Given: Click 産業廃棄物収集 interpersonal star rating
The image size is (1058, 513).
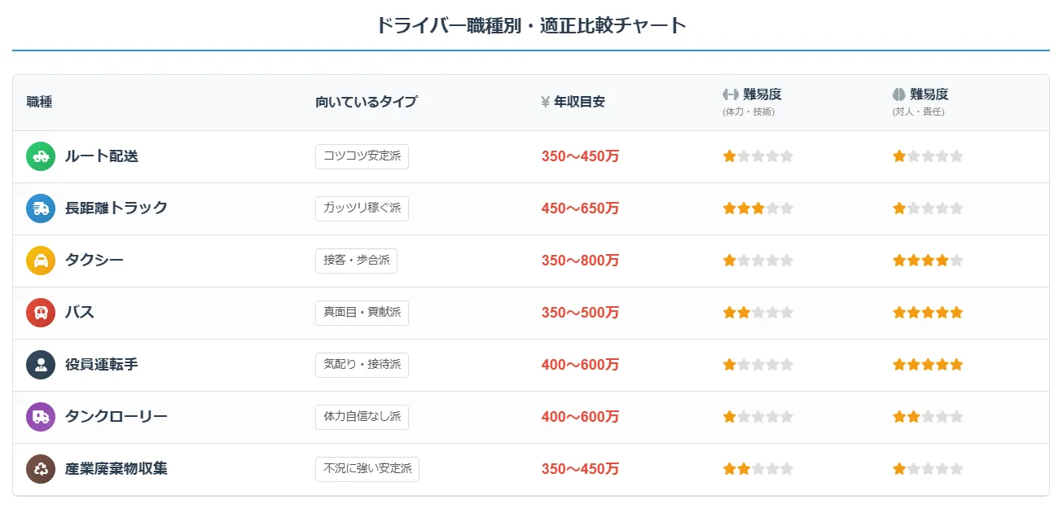Looking at the screenshot, I should click(928, 469).
